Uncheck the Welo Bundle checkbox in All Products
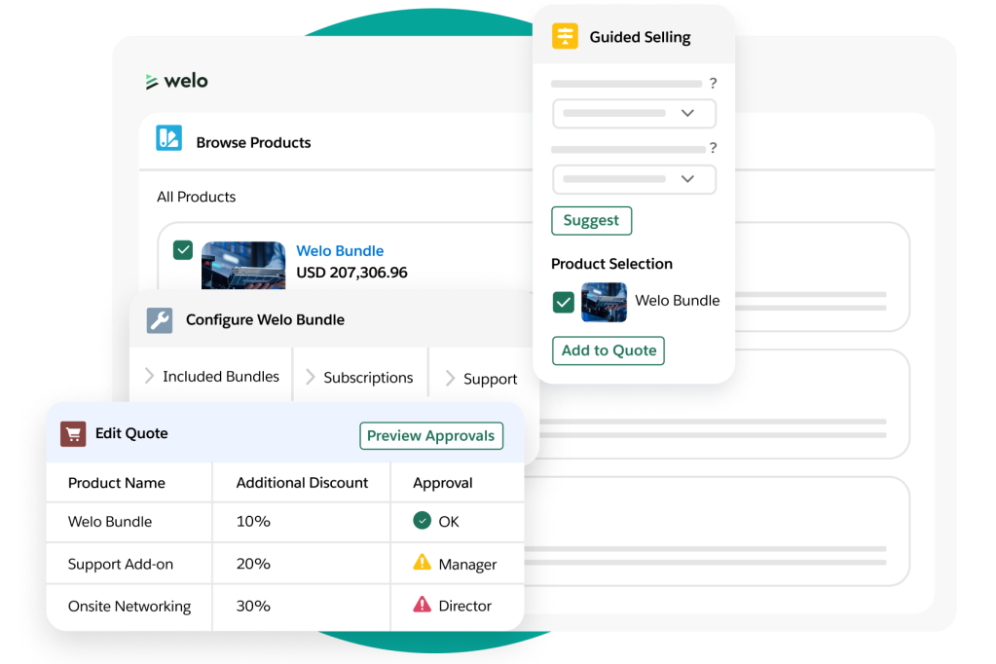This screenshot has width=996, height=664. tap(183, 250)
